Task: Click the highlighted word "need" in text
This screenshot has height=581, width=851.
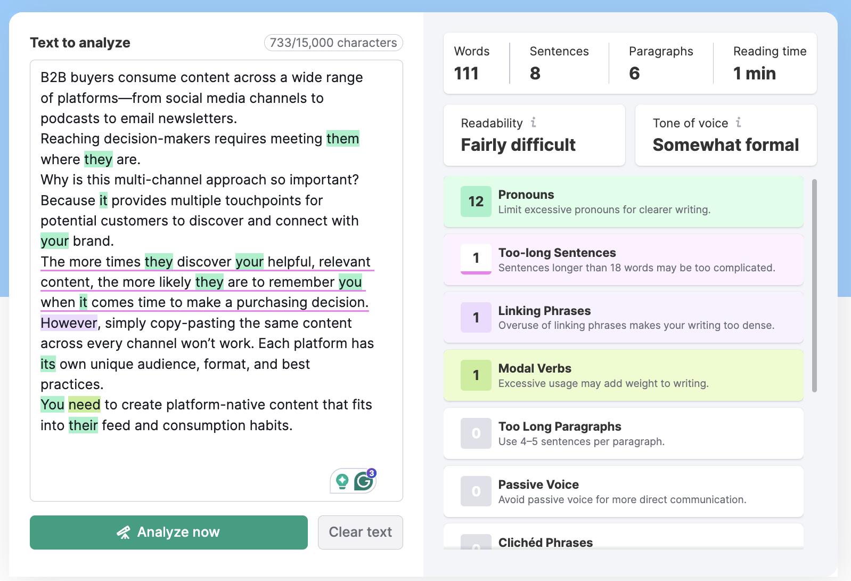Action: (x=84, y=405)
